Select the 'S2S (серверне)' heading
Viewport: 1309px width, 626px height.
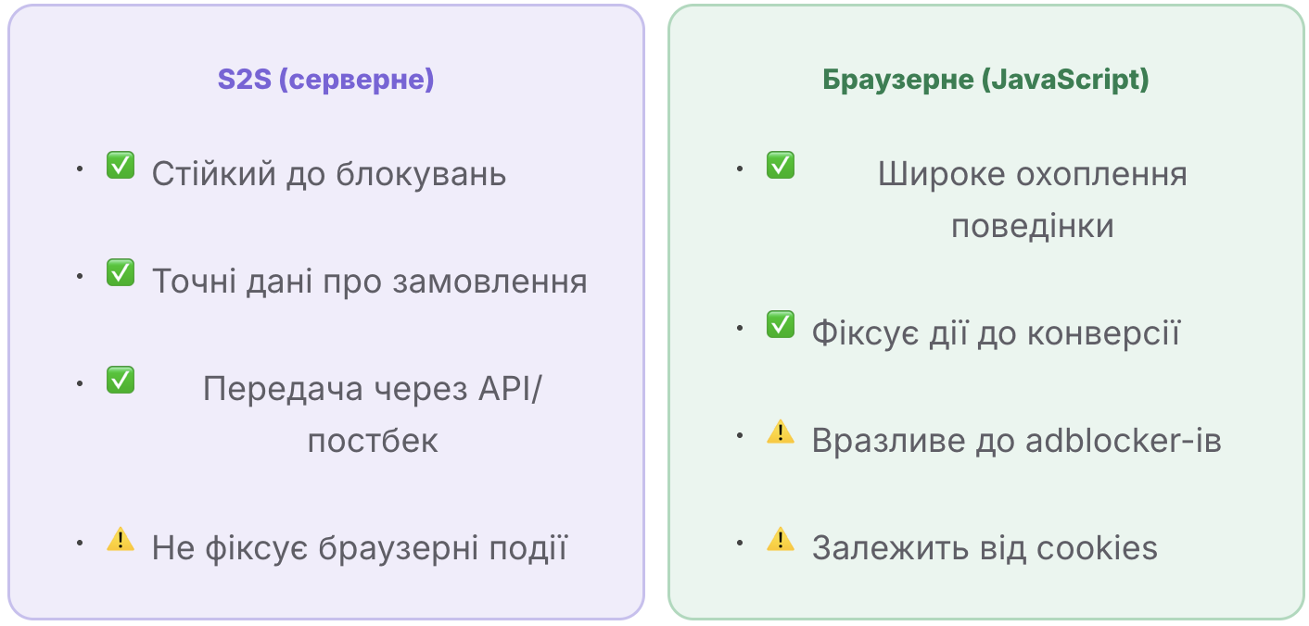point(326,80)
